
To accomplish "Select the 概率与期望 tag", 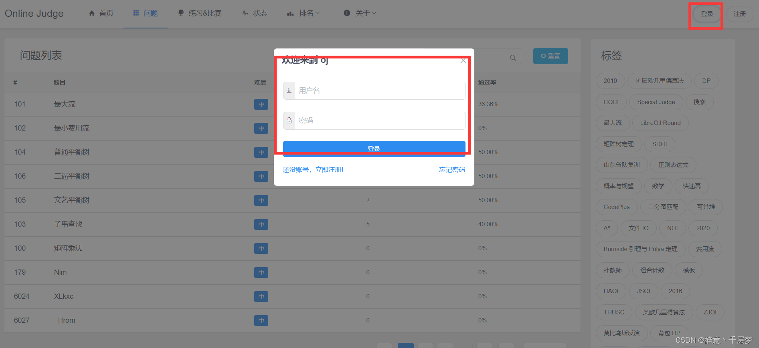I will click(x=619, y=186).
